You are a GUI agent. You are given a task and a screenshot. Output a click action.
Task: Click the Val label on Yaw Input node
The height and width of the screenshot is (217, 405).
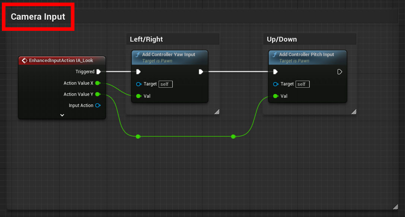[147, 96]
